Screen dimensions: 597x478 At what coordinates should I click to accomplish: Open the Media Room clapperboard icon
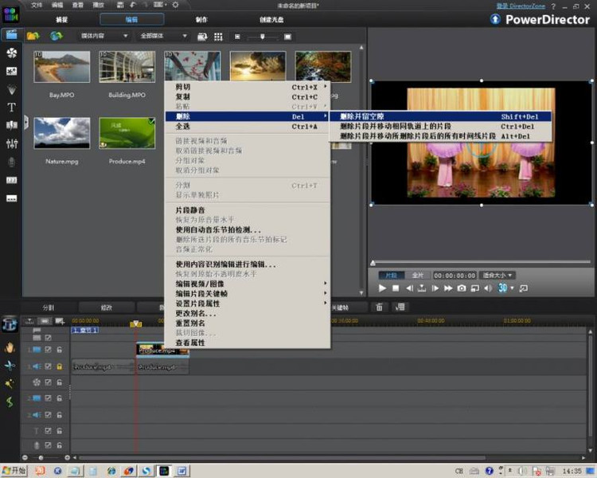tap(11, 35)
